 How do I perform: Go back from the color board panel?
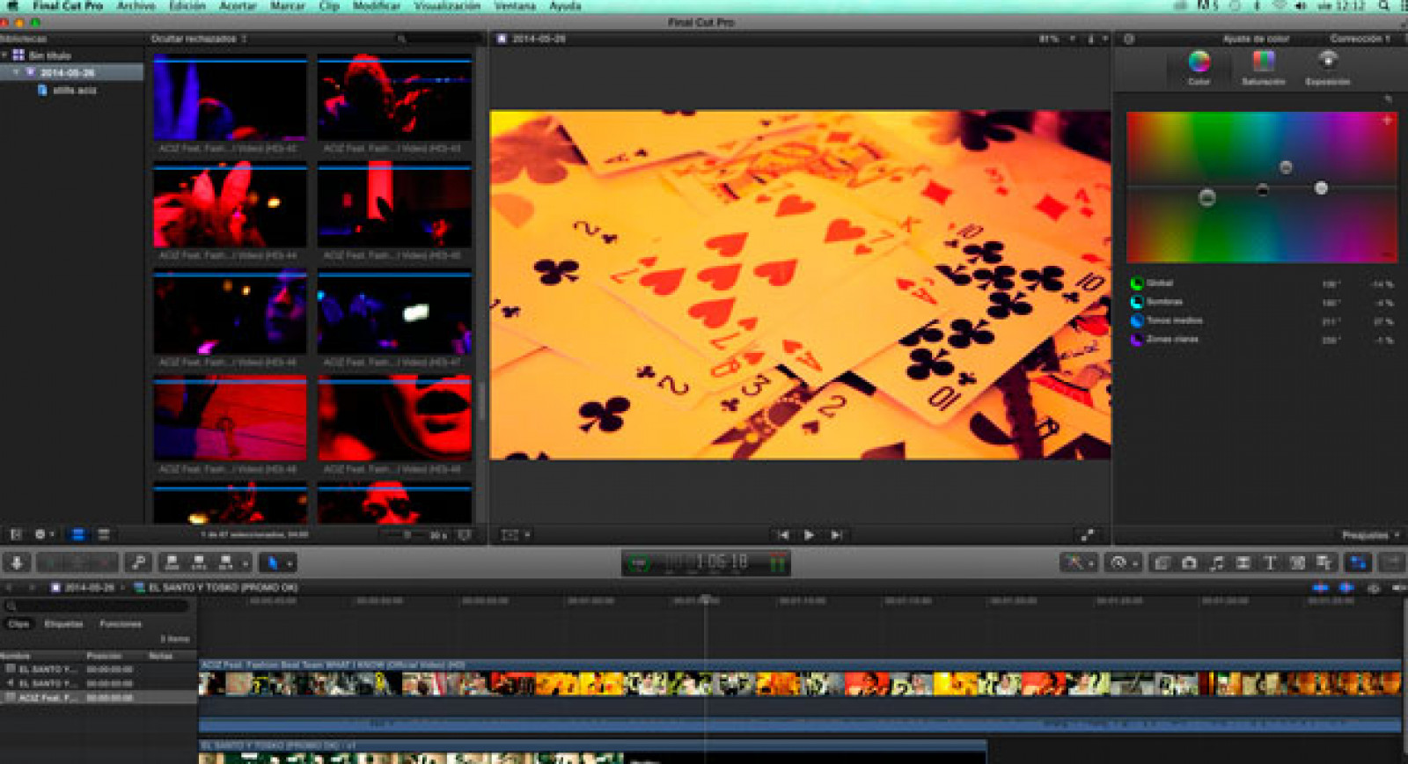tap(1129, 39)
